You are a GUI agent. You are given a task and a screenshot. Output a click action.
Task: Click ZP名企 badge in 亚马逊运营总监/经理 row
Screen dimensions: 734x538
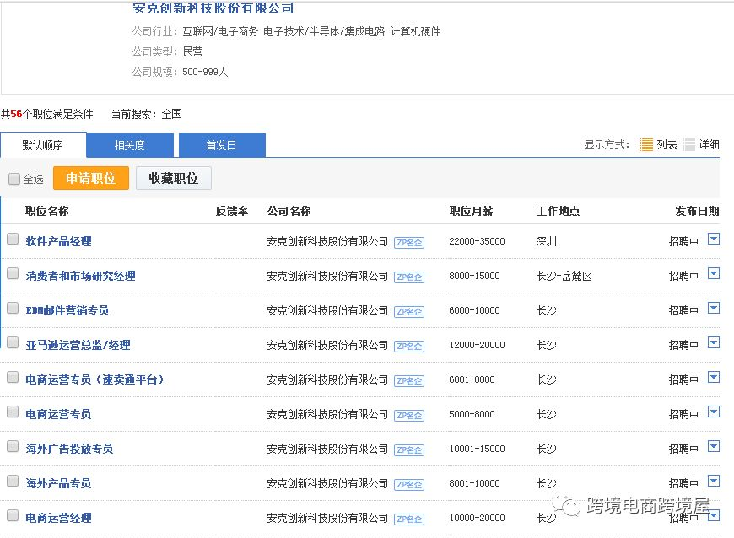click(x=409, y=347)
